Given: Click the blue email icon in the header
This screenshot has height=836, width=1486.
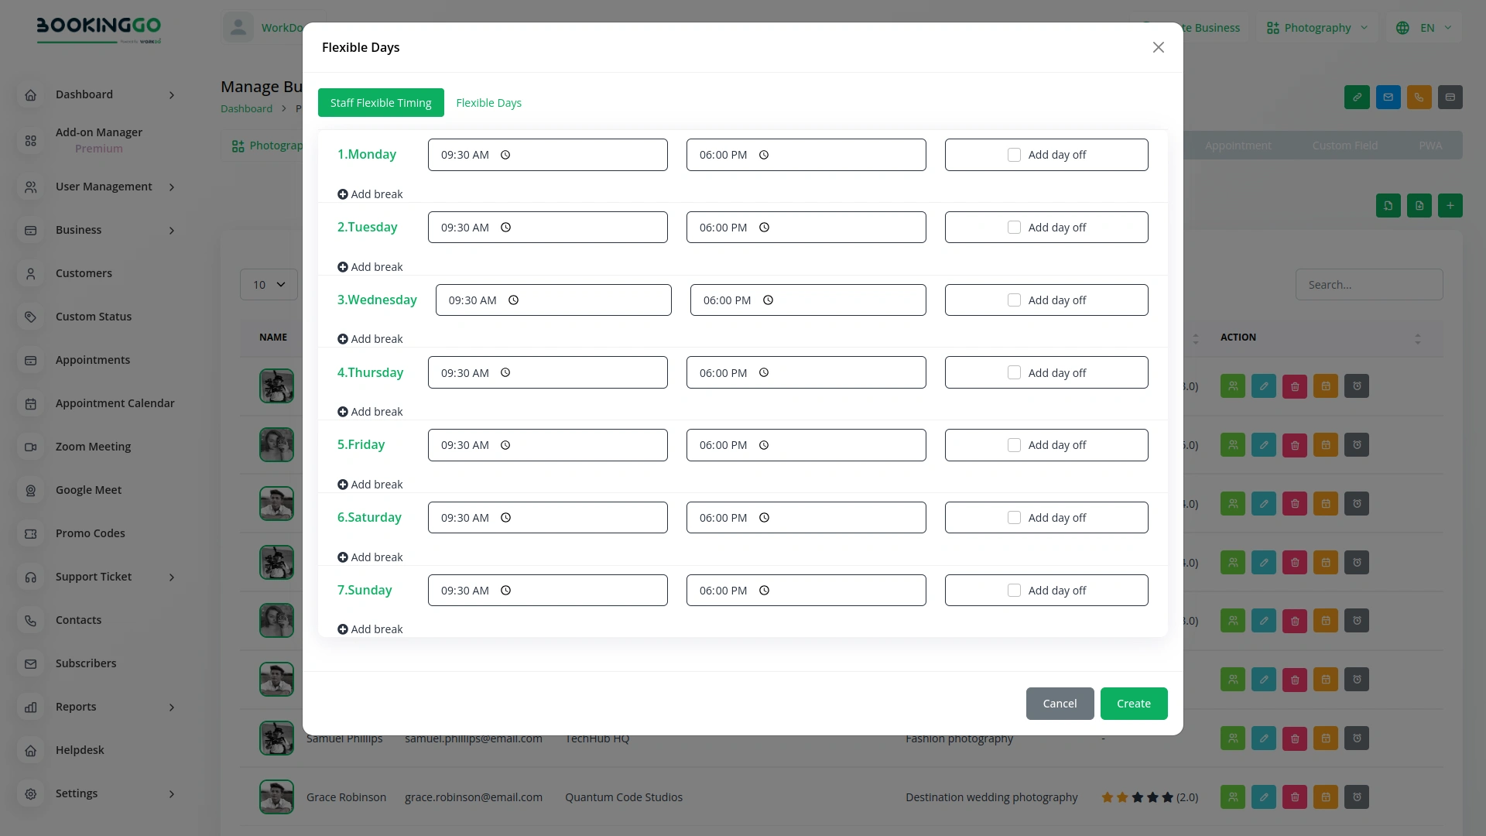Looking at the screenshot, I should tap(1388, 97).
